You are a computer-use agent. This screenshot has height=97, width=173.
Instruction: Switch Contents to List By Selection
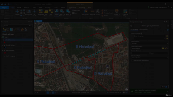pos(11,29)
